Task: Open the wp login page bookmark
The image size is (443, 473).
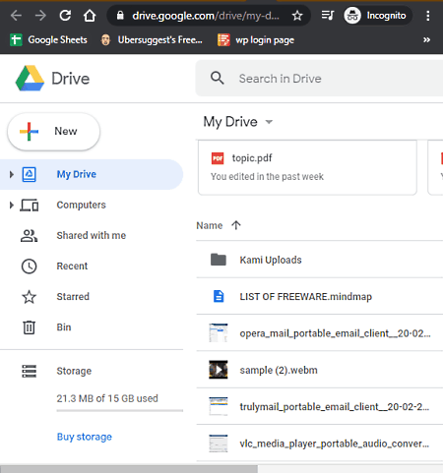Action: [256, 40]
